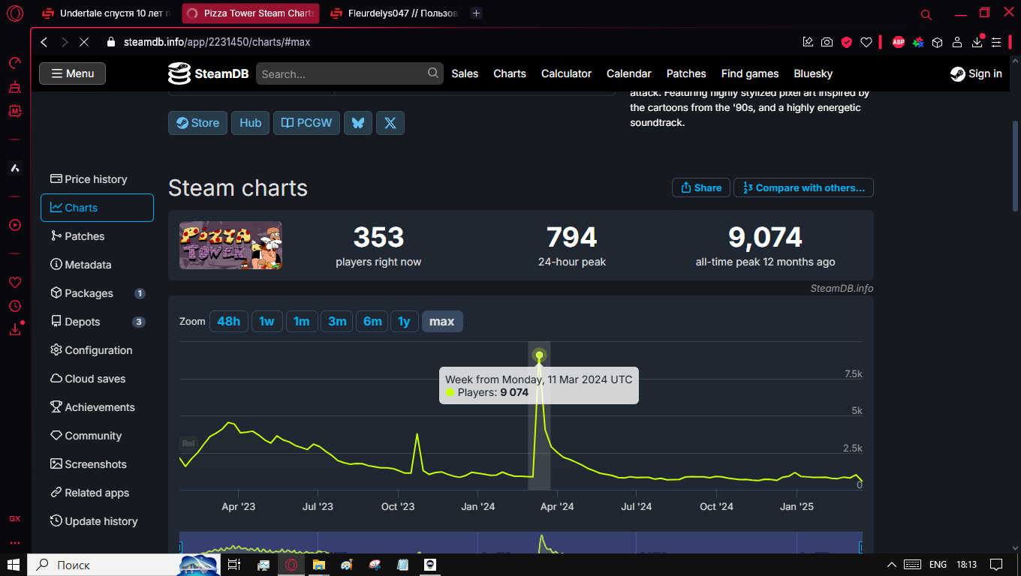Click the 9 074 peak marker on chart

pyautogui.click(x=539, y=355)
